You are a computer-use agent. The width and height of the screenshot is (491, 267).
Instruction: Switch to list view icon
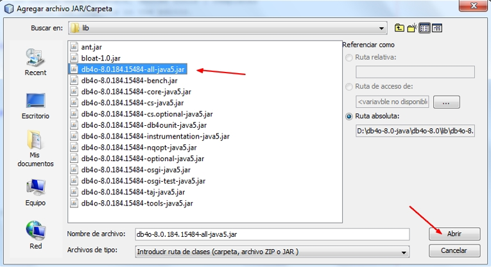pyautogui.click(x=425, y=28)
